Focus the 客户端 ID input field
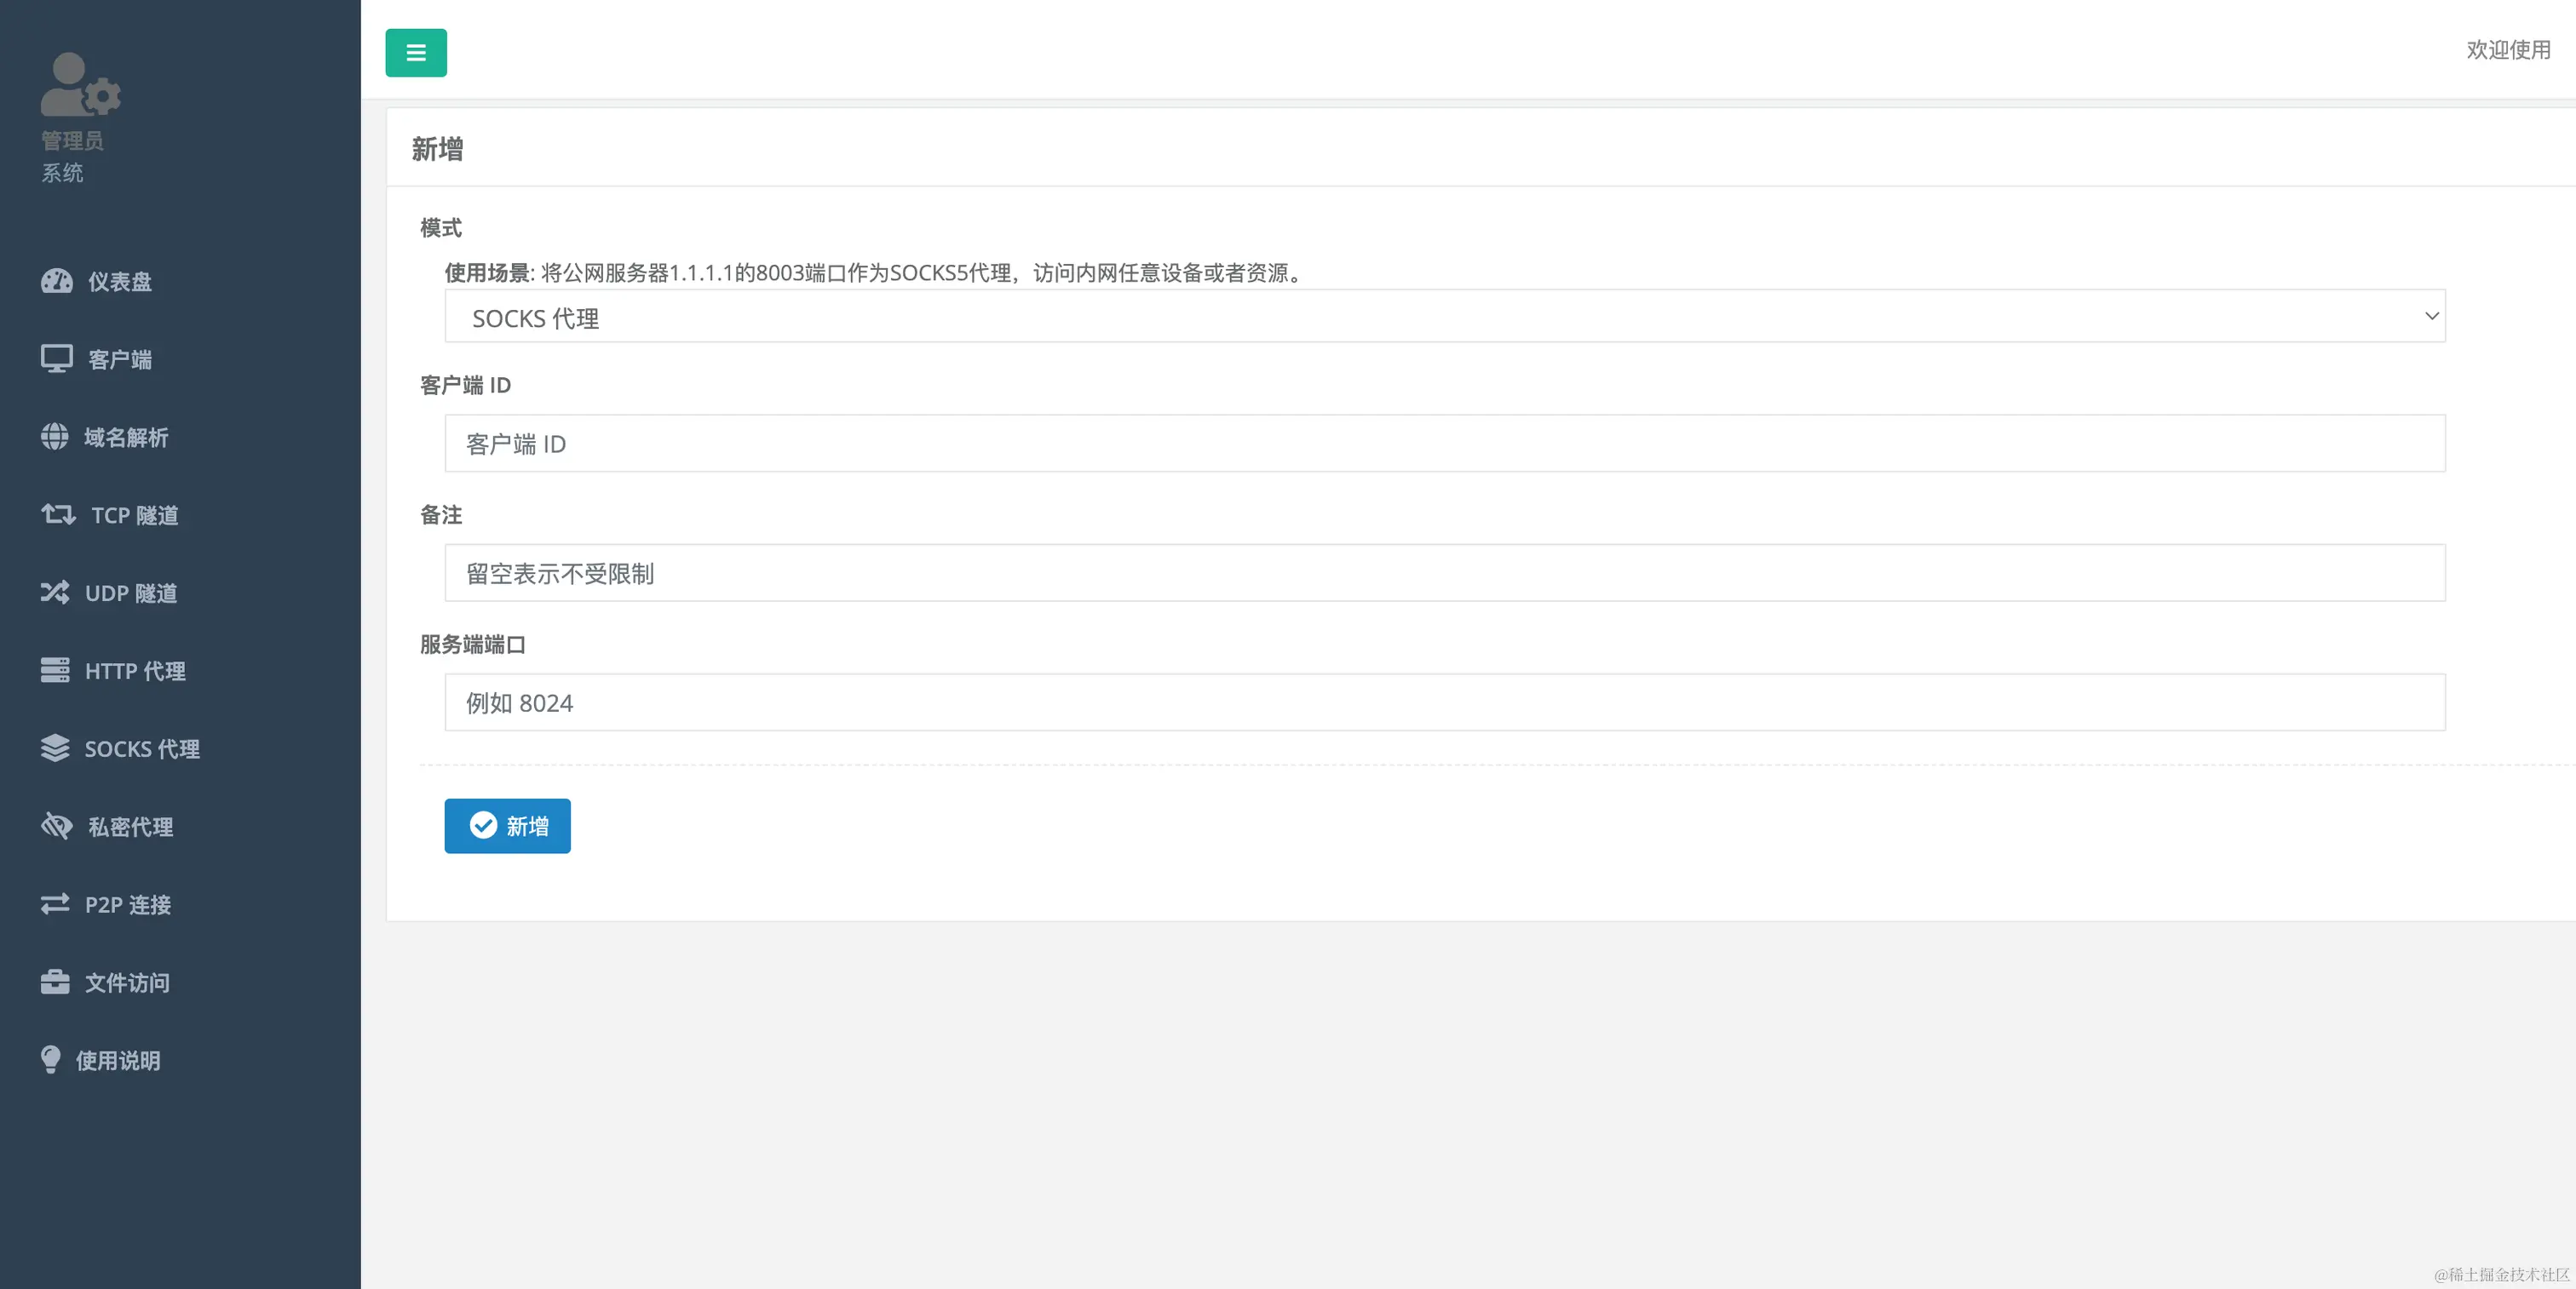Screen dimensions: 2576x1289 pyautogui.click(x=1444, y=444)
